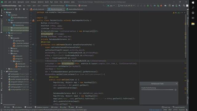Collapse the Gradle Scripts node
Screen dimensions: 197x111
[x=4, y=72]
